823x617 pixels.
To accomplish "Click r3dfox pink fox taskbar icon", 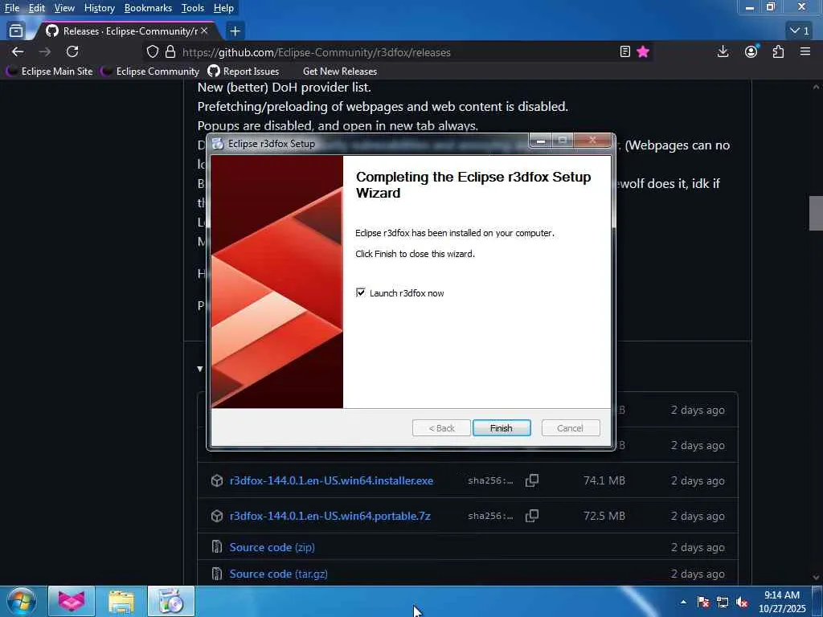I will point(72,601).
